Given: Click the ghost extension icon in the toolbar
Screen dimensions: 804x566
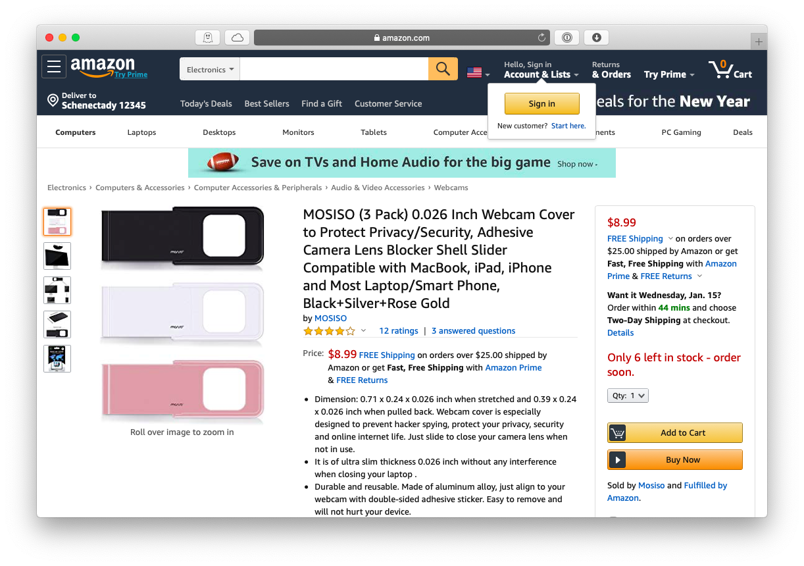Looking at the screenshot, I should point(208,38).
